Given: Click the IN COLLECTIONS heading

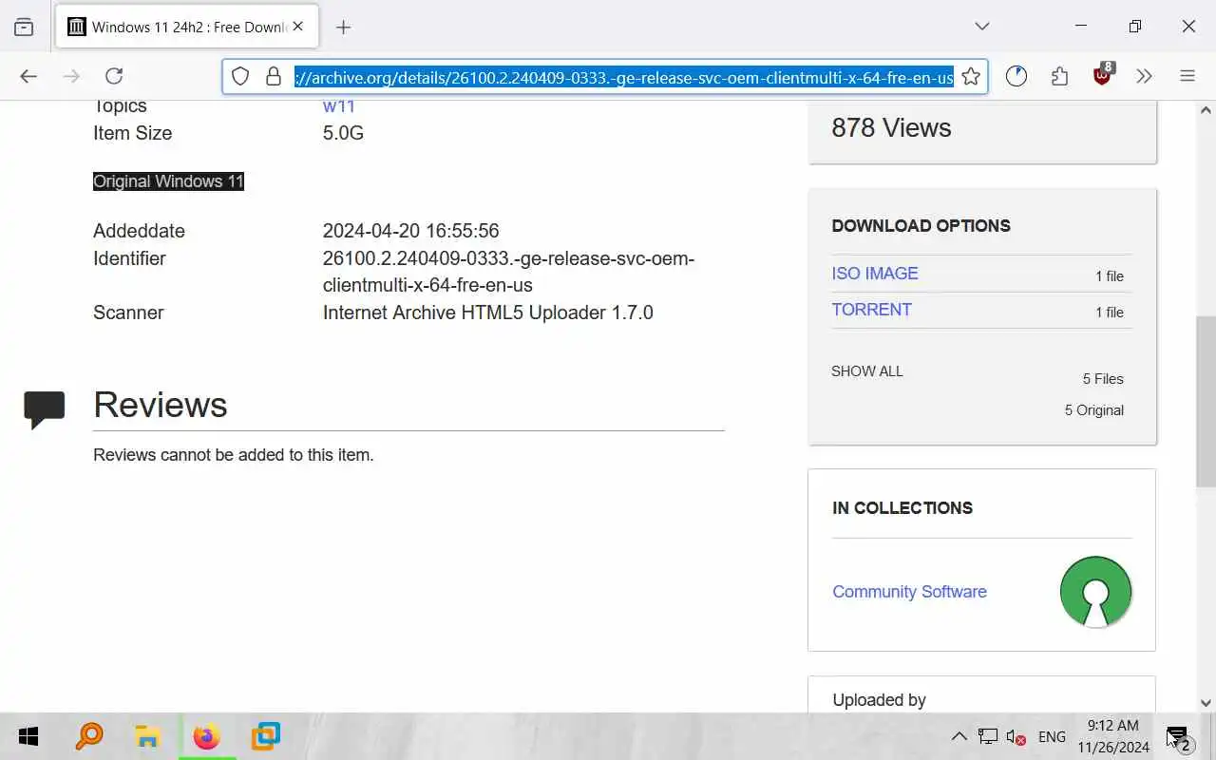Looking at the screenshot, I should 902,508.
